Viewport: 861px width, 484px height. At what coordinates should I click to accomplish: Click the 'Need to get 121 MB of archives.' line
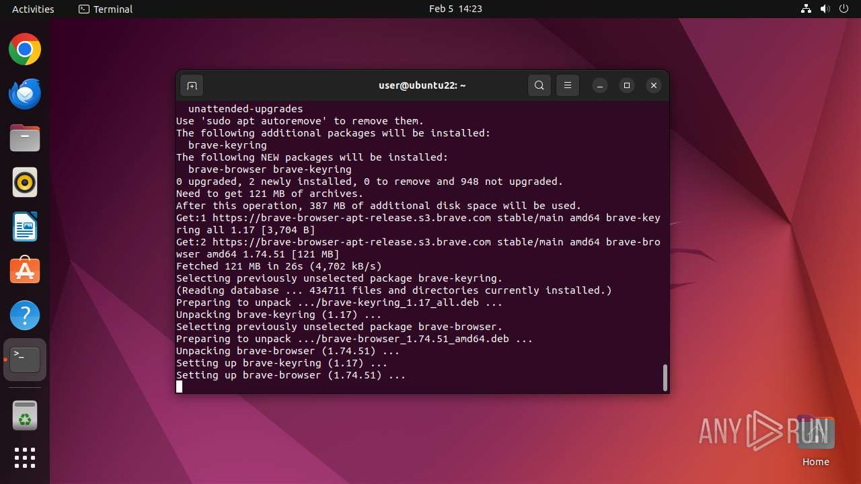tap(270, 194)
